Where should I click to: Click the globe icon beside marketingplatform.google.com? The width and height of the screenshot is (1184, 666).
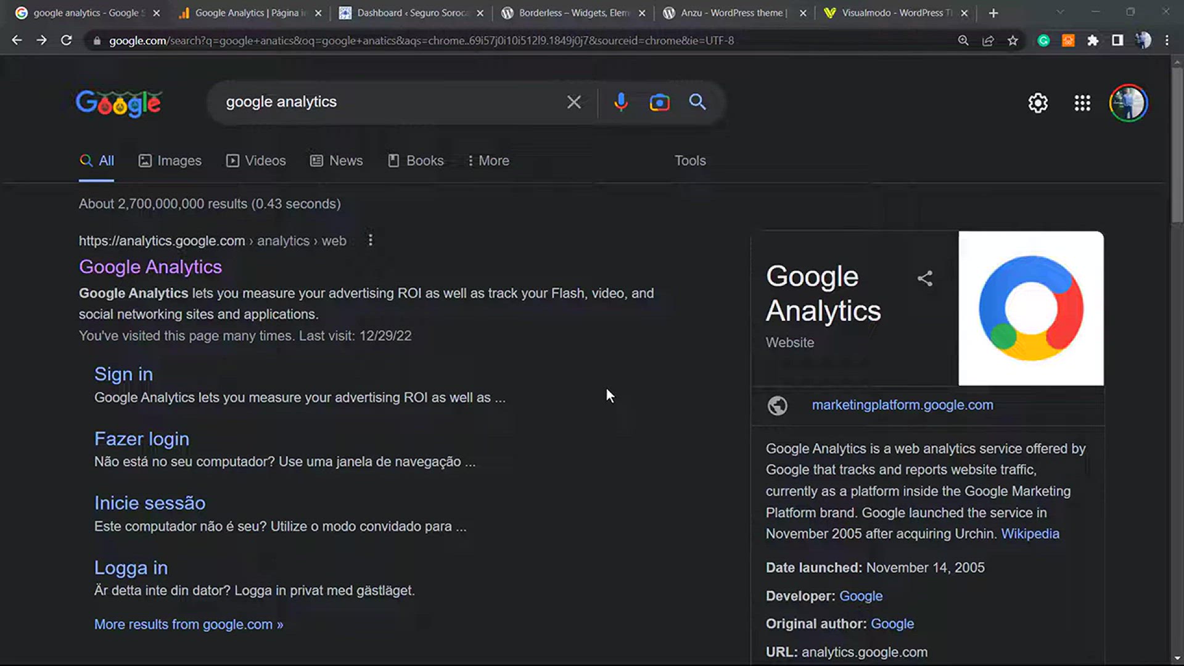(778, 405)
